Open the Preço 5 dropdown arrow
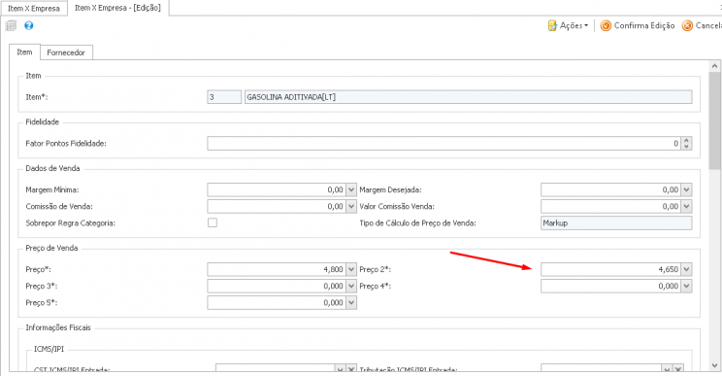722x376 pixels. click(351, 303)
